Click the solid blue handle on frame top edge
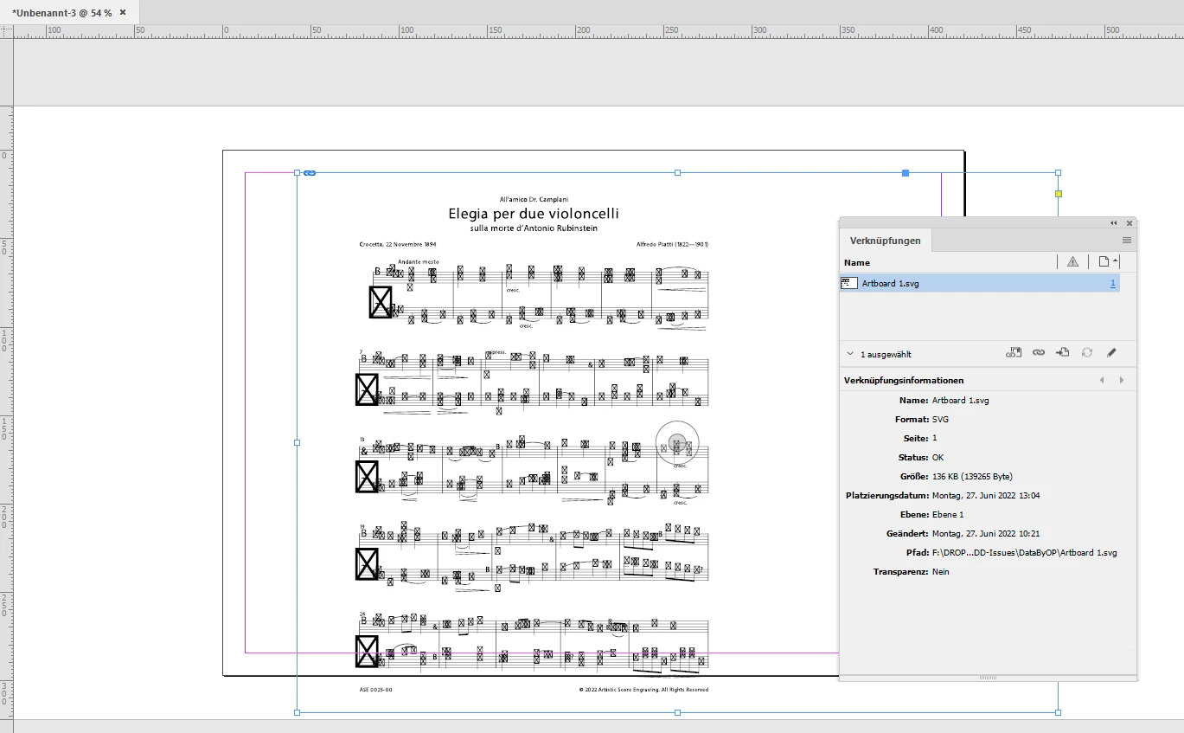 906,173
